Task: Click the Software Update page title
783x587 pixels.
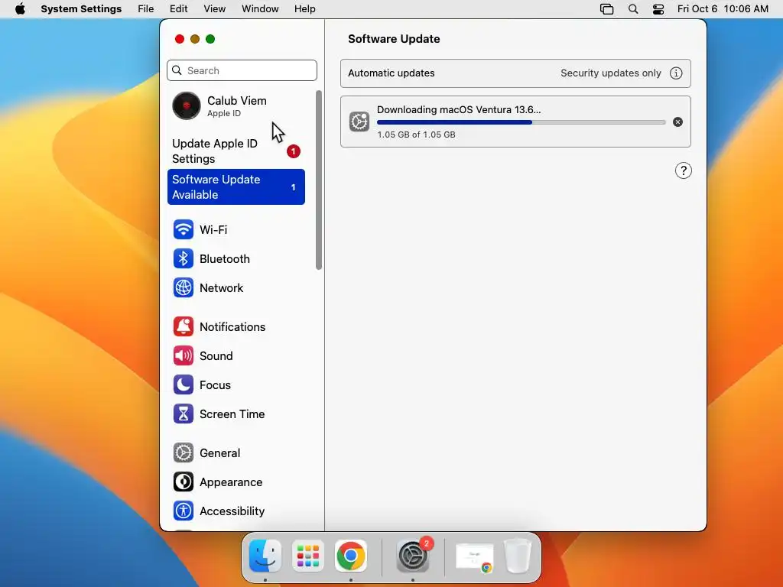Action: click(x=394, y=39)
